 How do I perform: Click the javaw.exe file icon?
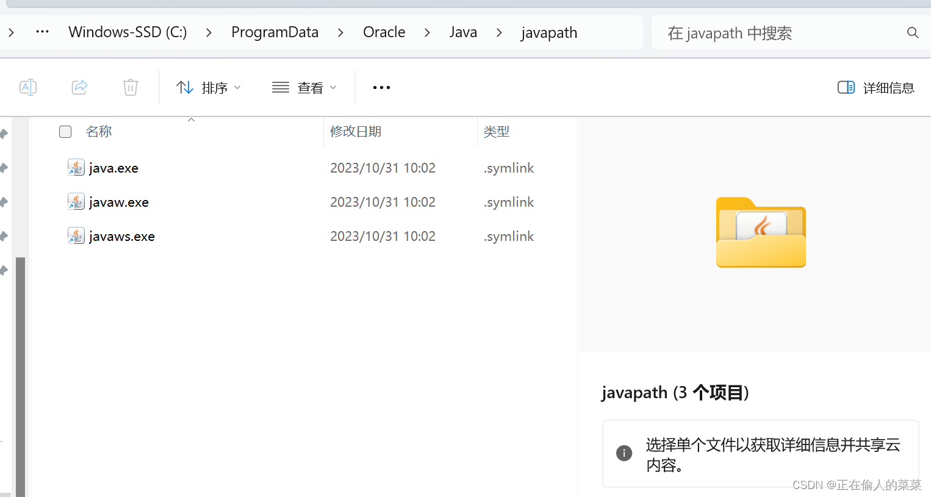(76, 202)
